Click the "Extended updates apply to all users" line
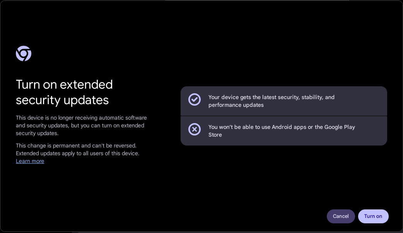 click(77, 153)
